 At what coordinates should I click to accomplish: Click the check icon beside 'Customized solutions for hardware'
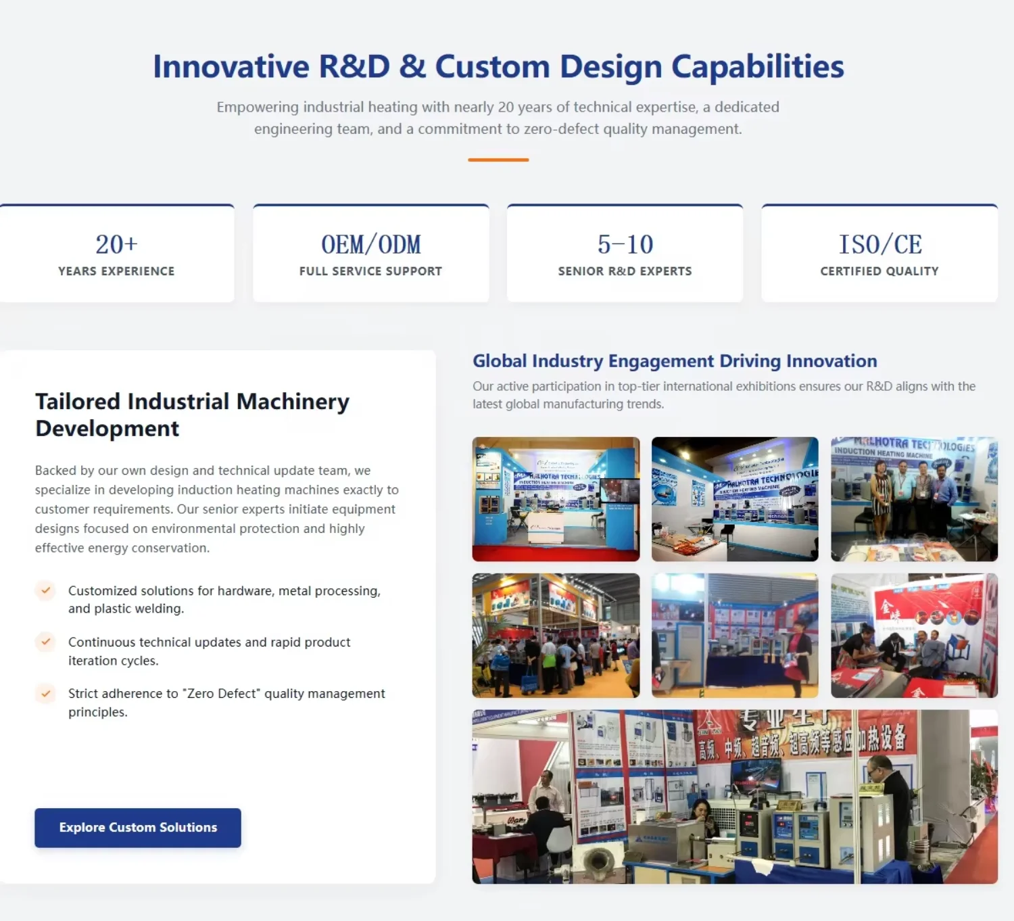click(x=45, y=590)
